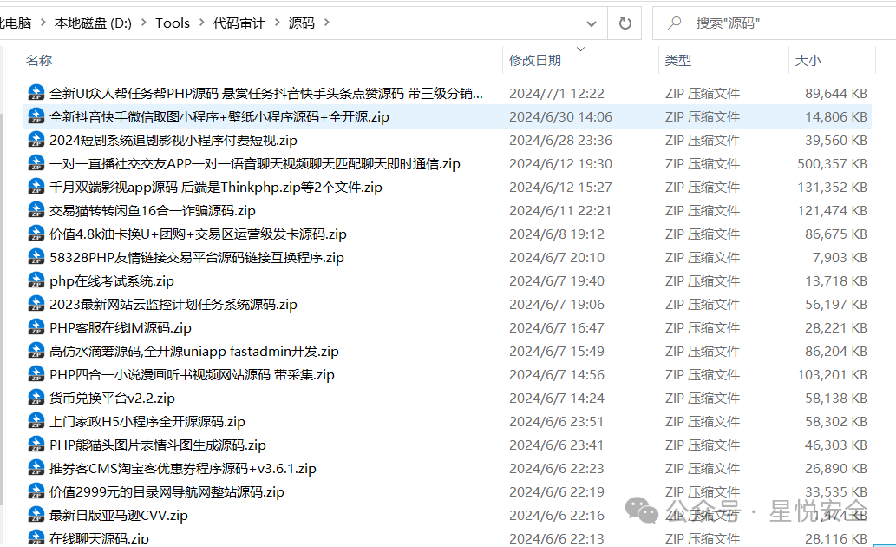Image resolution: width=896 pixels, height=547 pixels.
Task: Select file 一对一直播社交交友APP zip name
Action: coord(255,163)
